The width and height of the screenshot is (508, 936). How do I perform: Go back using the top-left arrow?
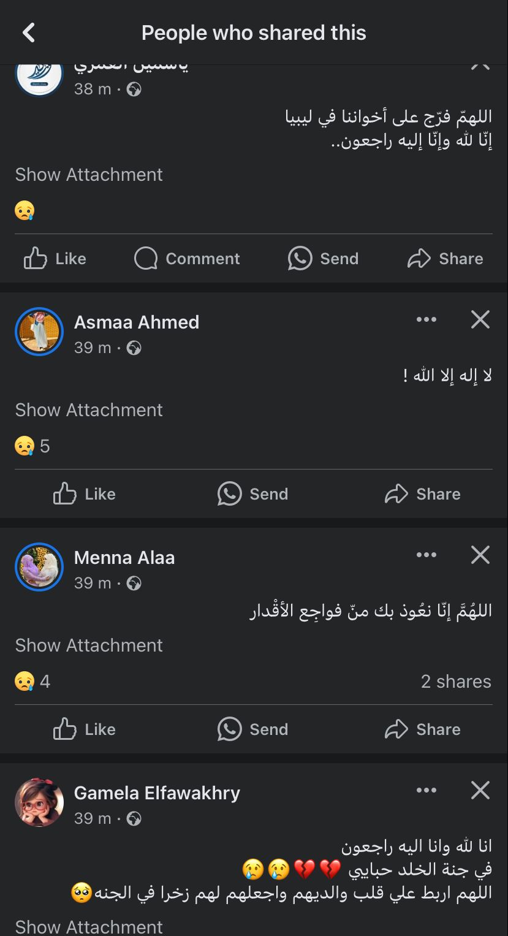click(x=29, y=32)
